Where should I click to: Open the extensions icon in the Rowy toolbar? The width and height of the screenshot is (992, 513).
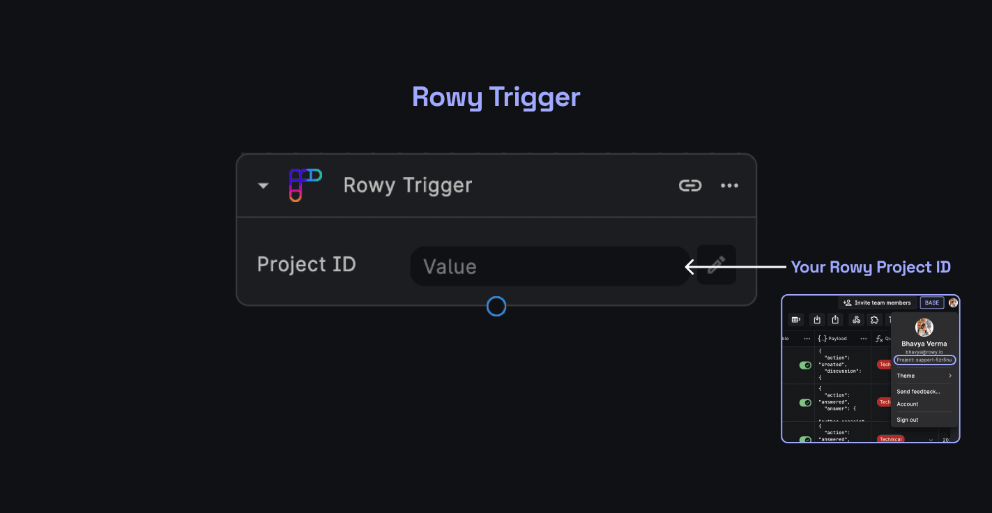874,320
